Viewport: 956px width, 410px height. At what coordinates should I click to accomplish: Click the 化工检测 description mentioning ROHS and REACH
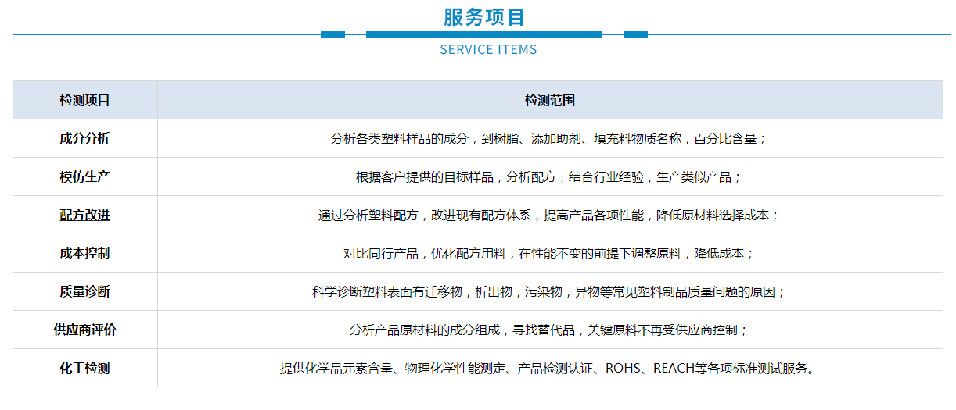point(549,369)
